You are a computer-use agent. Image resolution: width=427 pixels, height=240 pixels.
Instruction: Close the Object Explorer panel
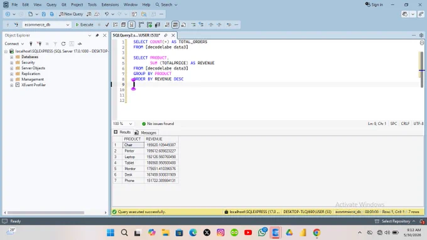point(105,35)
